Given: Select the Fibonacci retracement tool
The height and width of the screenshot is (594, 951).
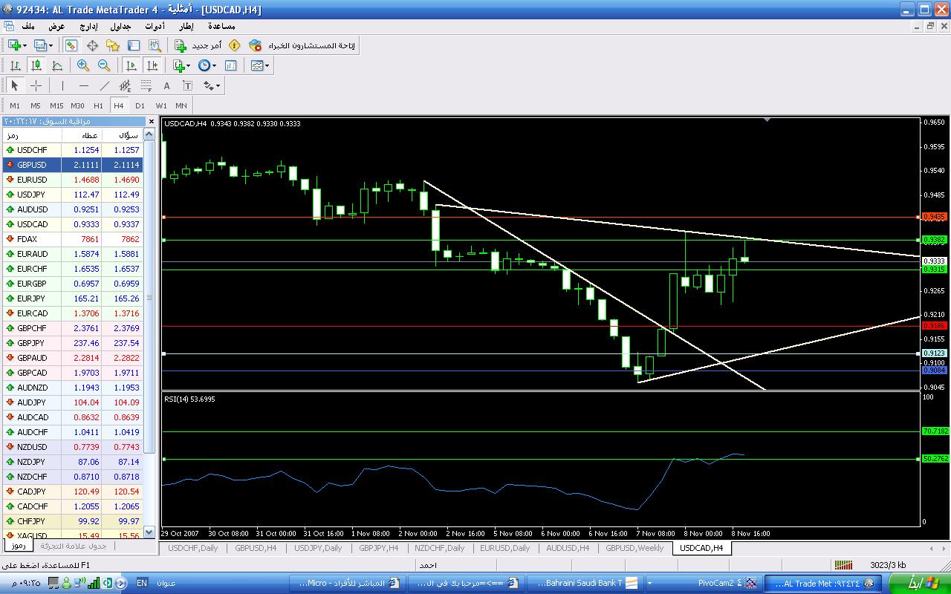Looking at the screenshot, I should coord(146,85).
